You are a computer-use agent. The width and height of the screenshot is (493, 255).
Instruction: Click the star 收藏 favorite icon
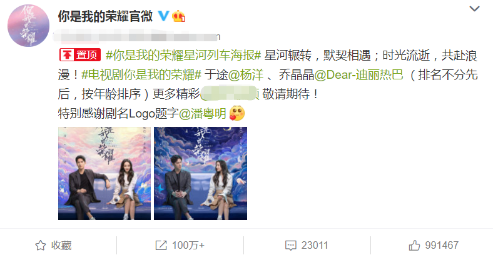coord(40,245)
